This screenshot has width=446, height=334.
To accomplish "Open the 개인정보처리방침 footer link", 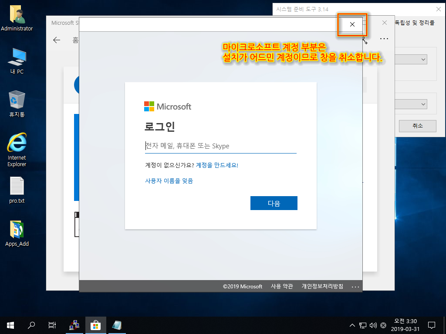I will pyautogui.click(x=322, y=286).
